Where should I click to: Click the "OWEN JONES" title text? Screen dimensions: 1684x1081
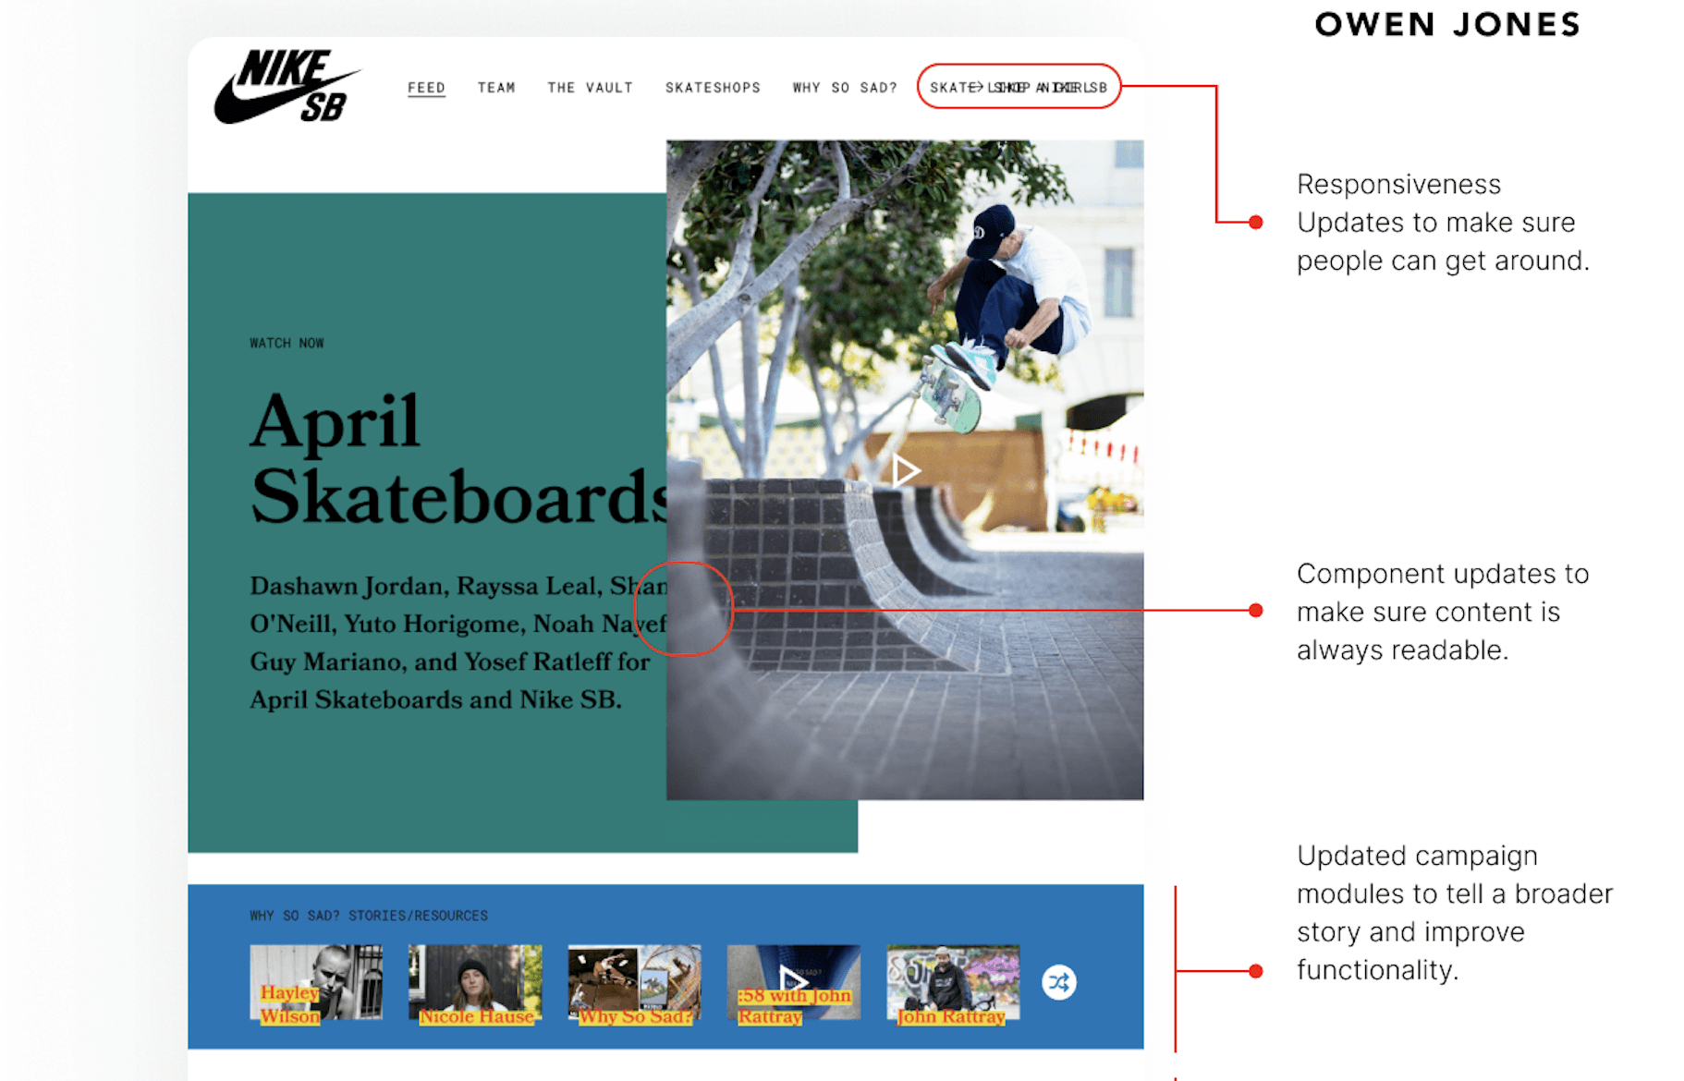coord(1447,24)
